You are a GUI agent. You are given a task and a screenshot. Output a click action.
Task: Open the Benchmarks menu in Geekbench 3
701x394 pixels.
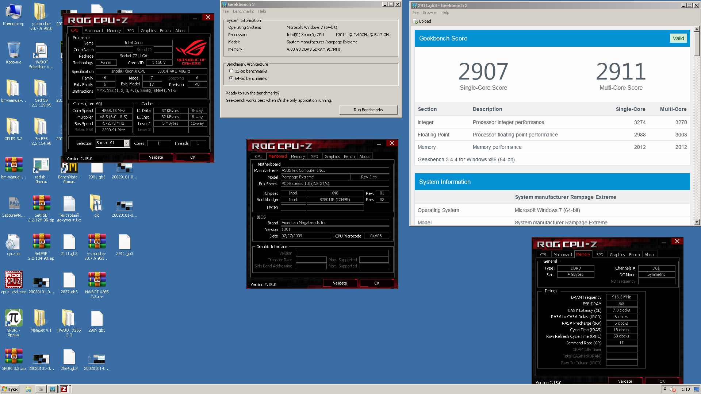[243, 11]
